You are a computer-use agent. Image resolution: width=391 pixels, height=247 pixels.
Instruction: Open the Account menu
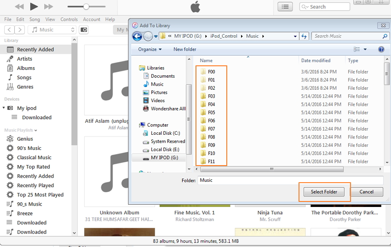[92, 19]
